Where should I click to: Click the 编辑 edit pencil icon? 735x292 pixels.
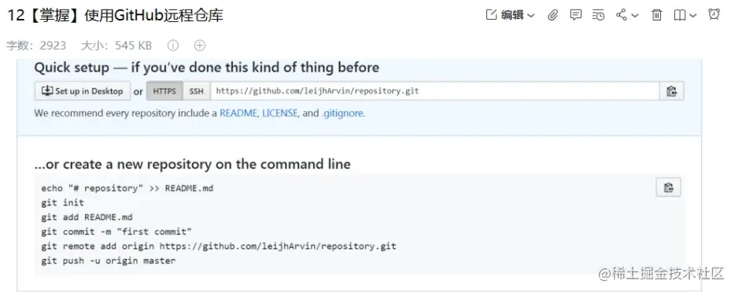(x=491, y=15)
